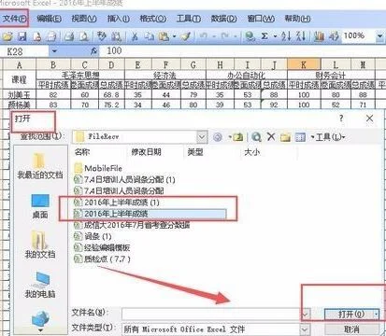Sort by 名称 column header
Viewport: 386px width, 336px height.
click(82, 152)
